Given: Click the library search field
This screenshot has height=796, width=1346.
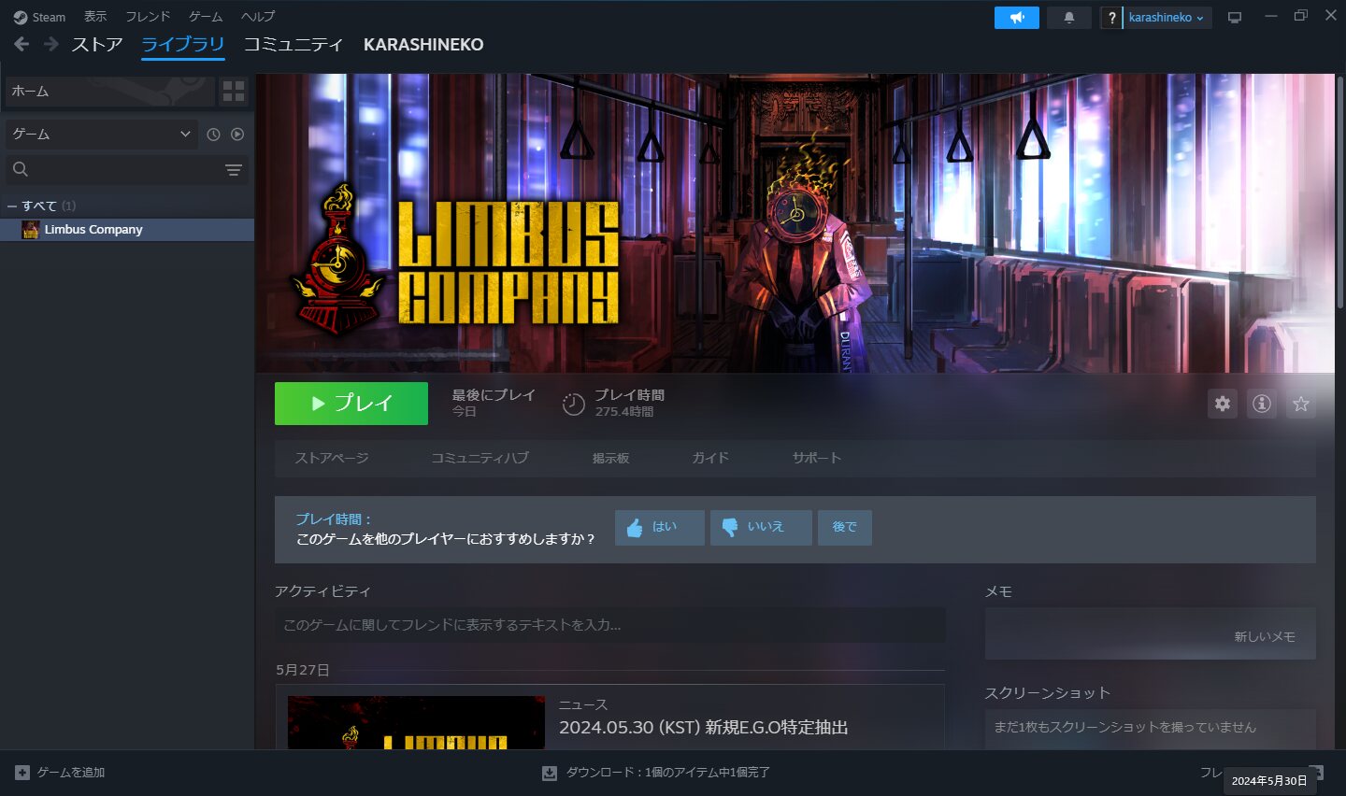Looking at the screenshot, I should click(x=114, y=169).
